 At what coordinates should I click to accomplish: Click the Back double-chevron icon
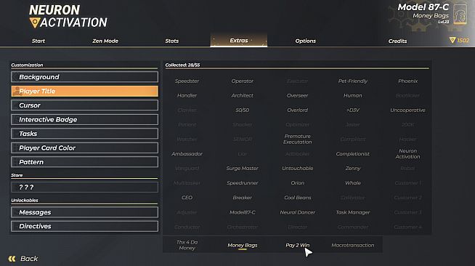click(x=12, y=259)
